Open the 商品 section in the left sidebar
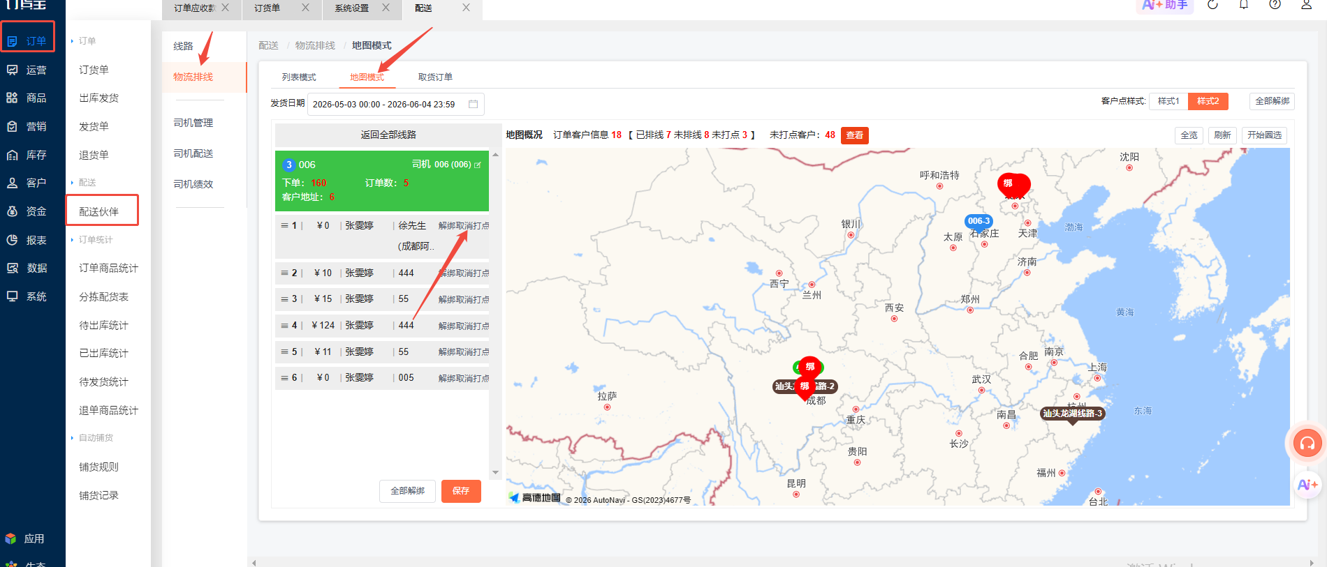The height and width of the screenshot is (567, 1327). [27, 98]
